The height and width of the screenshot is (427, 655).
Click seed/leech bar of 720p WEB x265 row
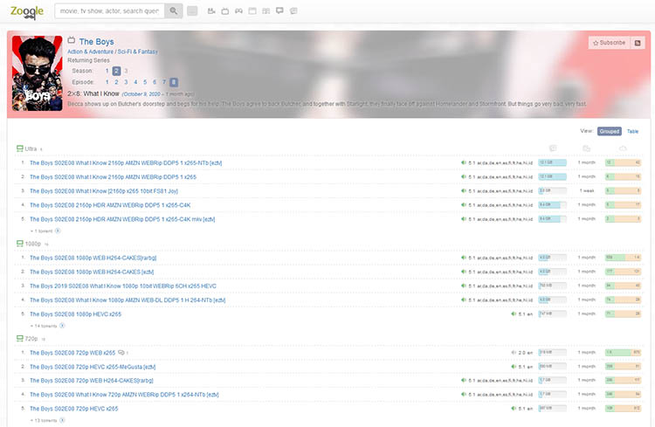click(623, 352)
